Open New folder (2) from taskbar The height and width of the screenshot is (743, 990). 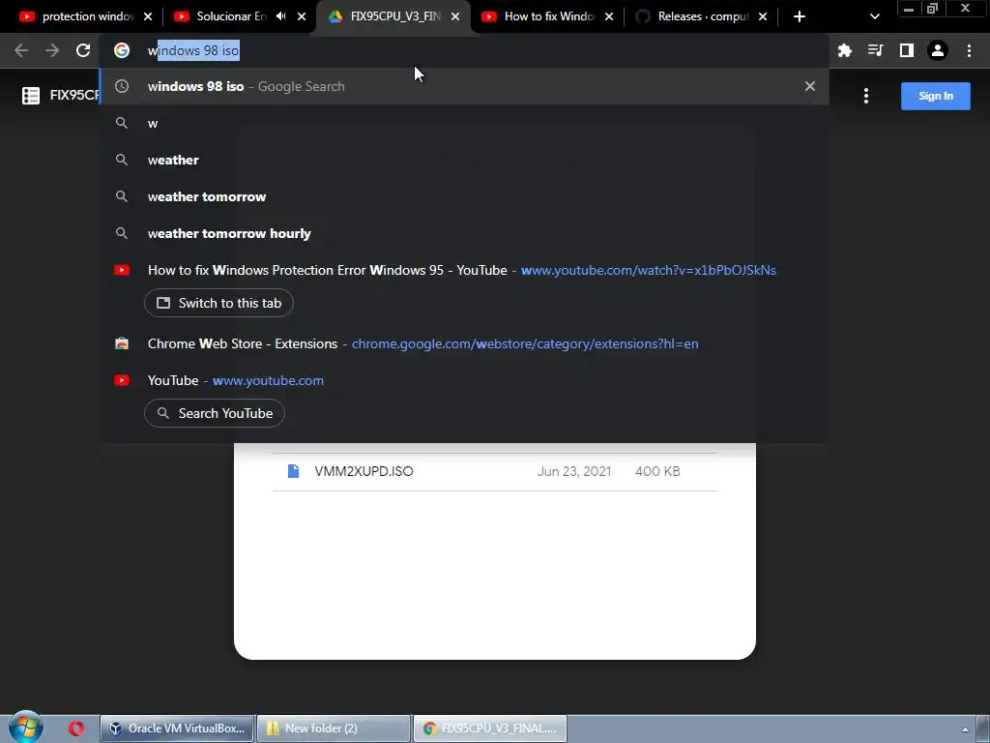[334, 728]
